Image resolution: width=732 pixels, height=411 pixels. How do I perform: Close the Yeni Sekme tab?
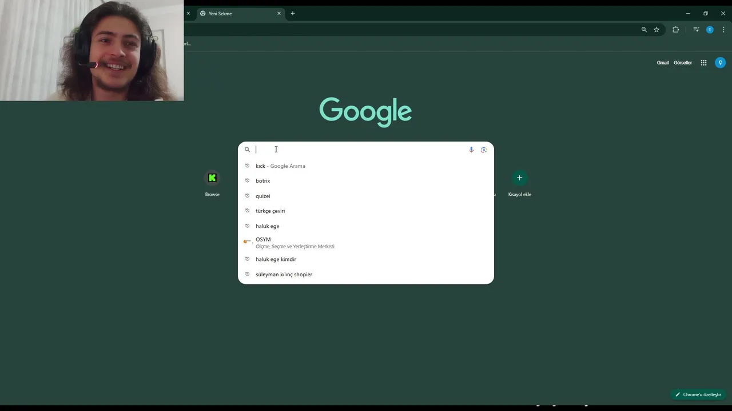pyautogui.click(x=279, y=13)
